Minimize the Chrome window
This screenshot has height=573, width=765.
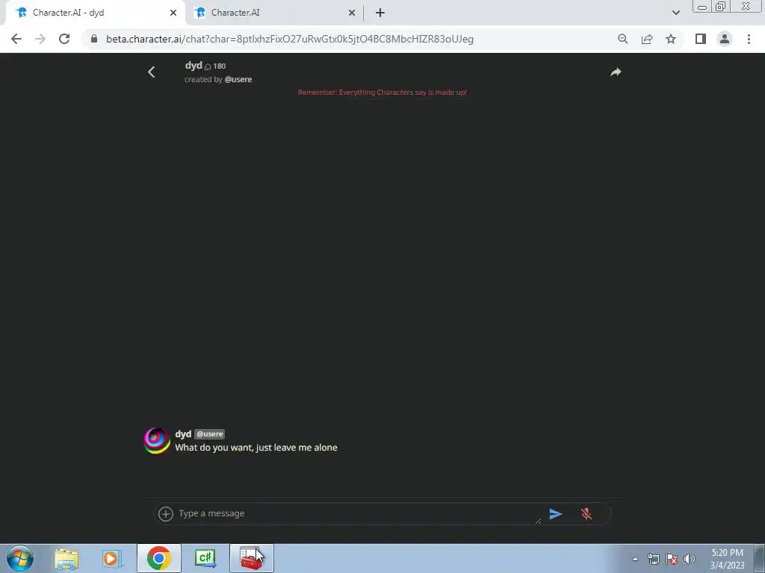click(x=702, y=6)
